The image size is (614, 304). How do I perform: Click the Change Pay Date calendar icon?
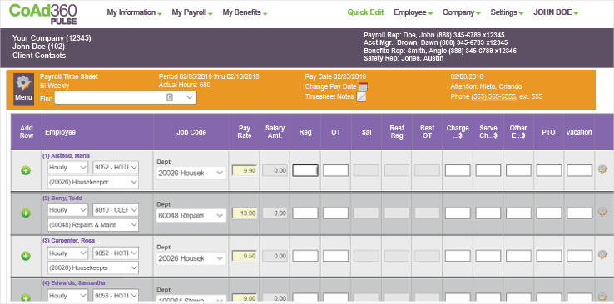pos(363,86)
